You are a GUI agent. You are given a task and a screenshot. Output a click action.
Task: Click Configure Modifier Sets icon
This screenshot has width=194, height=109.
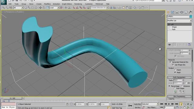click(x=189, y=45)
